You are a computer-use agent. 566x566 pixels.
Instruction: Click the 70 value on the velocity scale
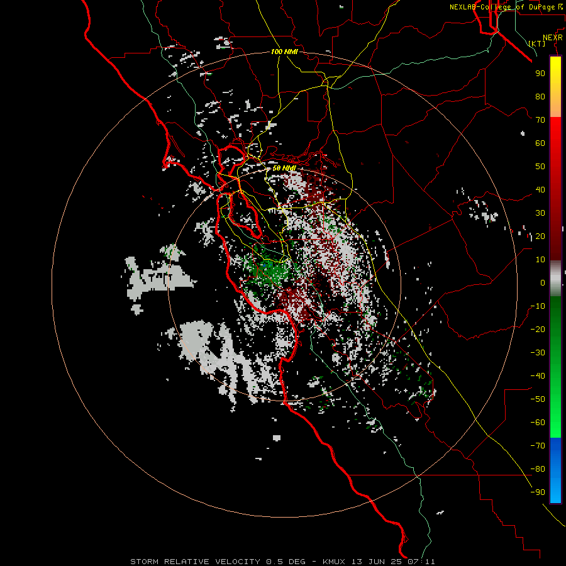click(x=540, y=120)
